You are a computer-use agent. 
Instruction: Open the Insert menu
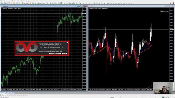9,1
